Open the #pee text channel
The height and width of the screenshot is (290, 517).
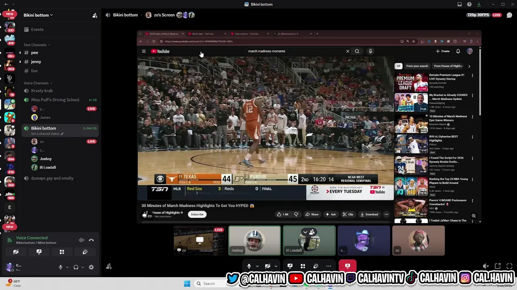click(x=34, y=53)
